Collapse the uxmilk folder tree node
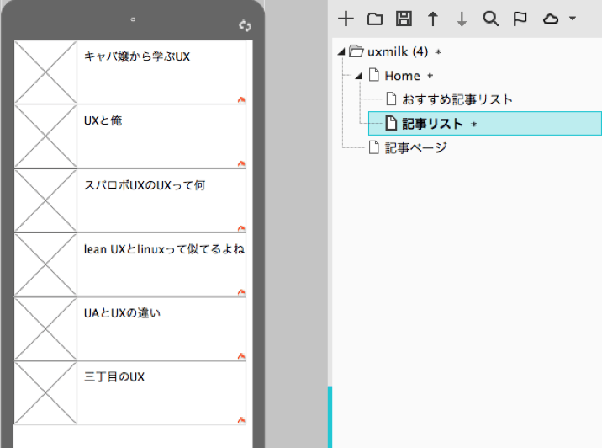Image resolution: width=602 pixels, height=448 pixels. coord(341,51)
